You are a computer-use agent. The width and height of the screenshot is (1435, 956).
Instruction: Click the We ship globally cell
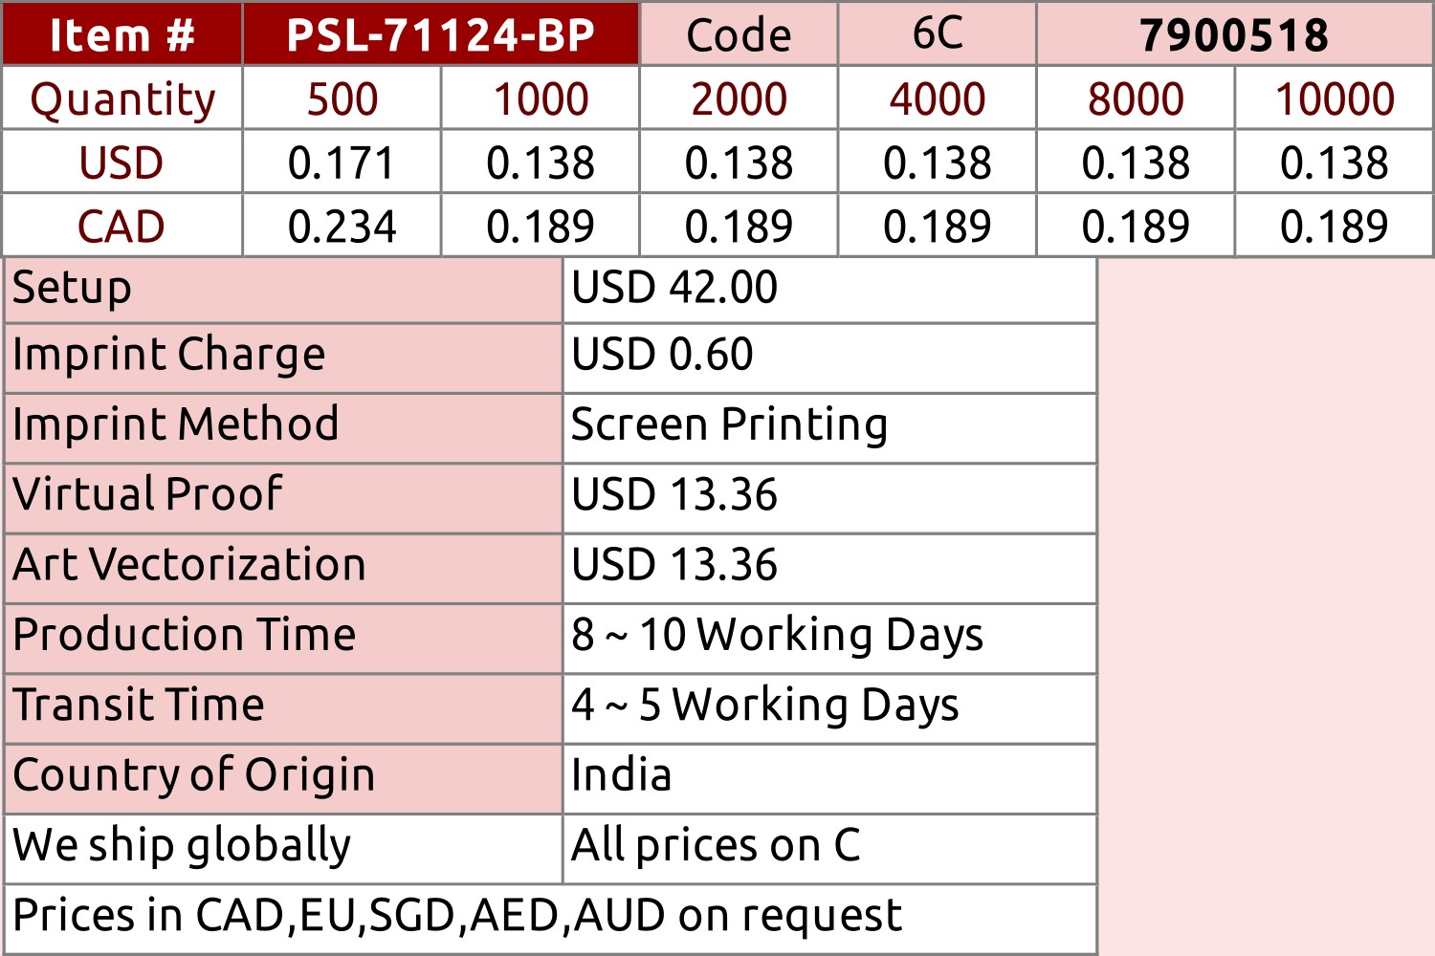pyautogui.click(x=283, y=849)
